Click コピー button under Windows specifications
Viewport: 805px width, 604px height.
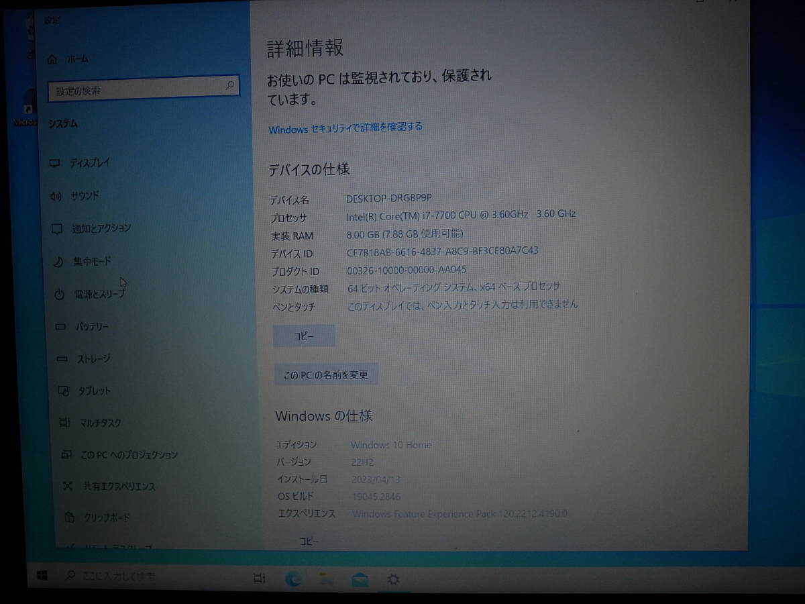(309, 541)
